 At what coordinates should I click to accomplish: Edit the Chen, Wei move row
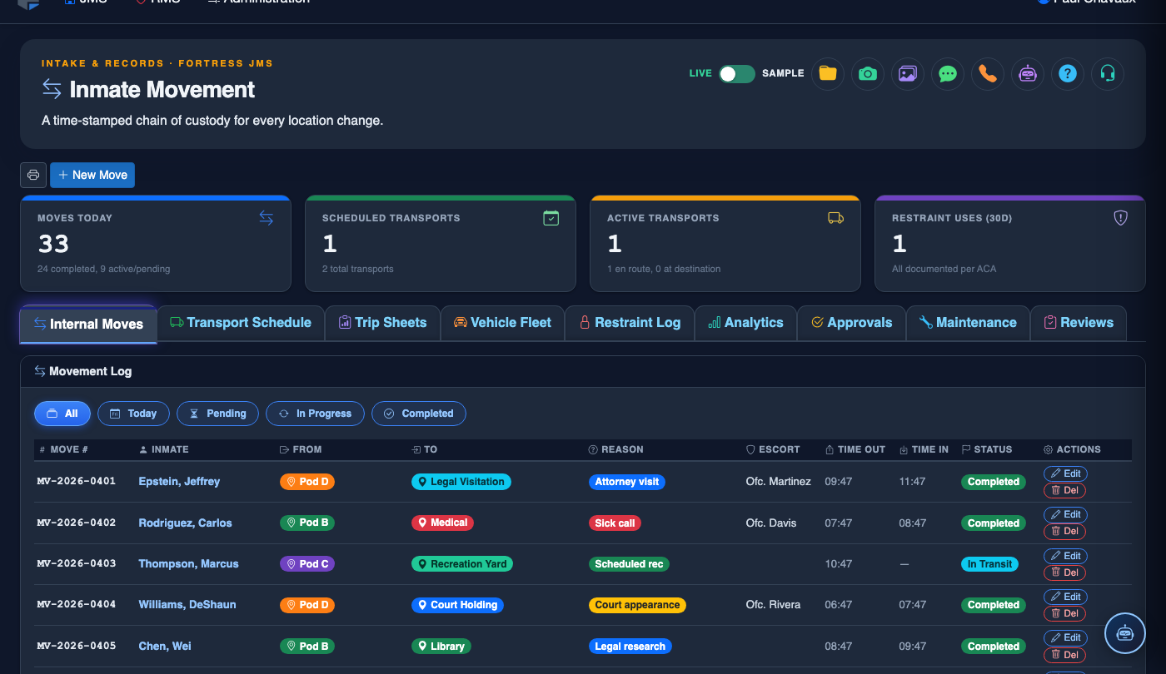(1065, 637)
